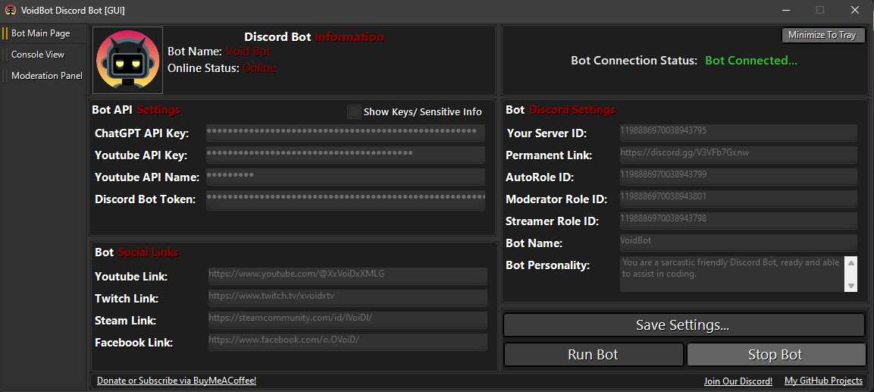Viewport: 874px width, 392px height.
Task: Click the Bot Personality scrollbar down arrow
Action: pos(851,286)
